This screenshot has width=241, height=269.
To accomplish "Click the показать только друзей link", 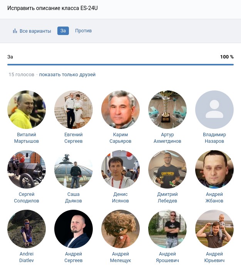I will 67,74.
